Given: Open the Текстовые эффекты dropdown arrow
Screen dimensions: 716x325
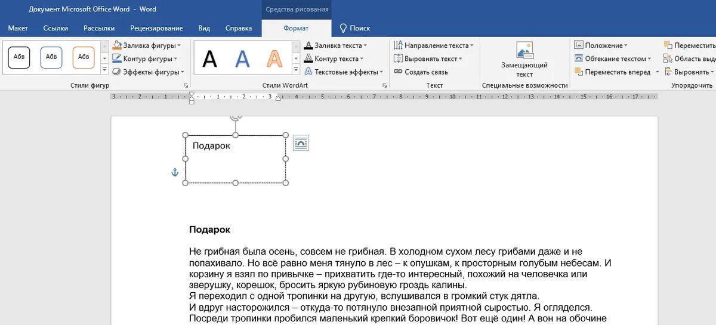Looking at the screenshot, I should click(x=382, y=72).
